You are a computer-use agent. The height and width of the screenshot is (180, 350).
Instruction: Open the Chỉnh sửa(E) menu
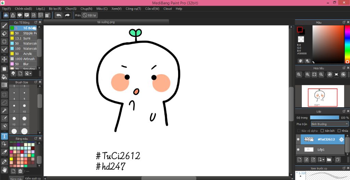(24, 9)
